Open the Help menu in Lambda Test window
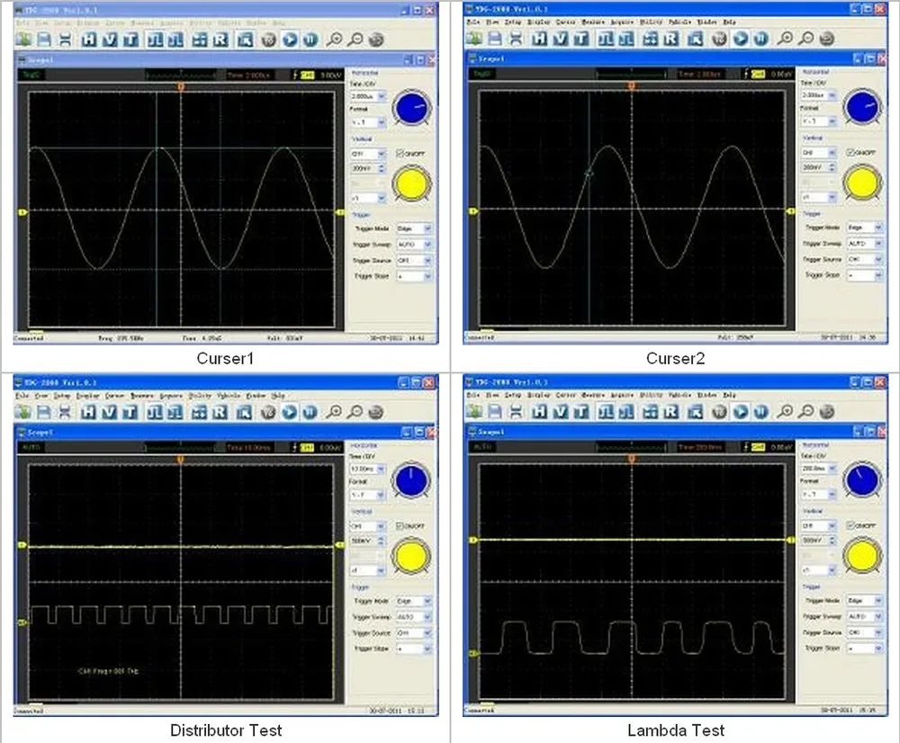 pos(730,395)
